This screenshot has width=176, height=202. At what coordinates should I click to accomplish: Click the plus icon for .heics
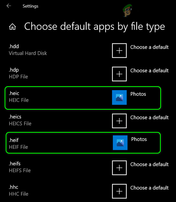click(x=119, y=121)
